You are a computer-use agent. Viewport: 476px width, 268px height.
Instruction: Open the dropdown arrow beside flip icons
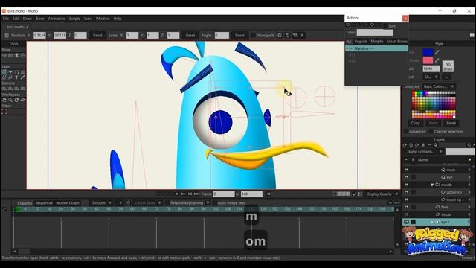(302, 35)
